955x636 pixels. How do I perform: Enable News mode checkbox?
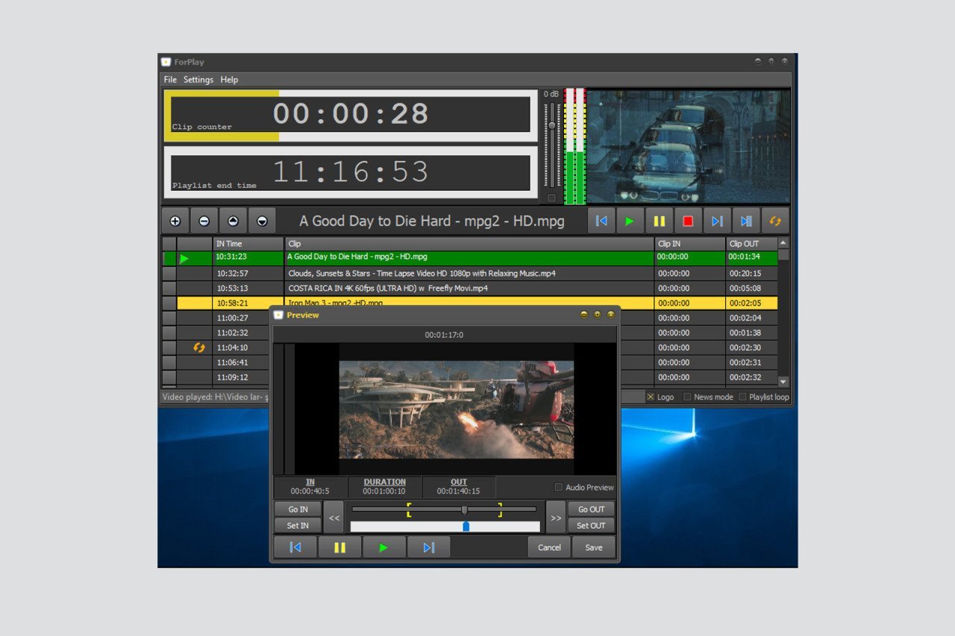(x=687, y=397)
